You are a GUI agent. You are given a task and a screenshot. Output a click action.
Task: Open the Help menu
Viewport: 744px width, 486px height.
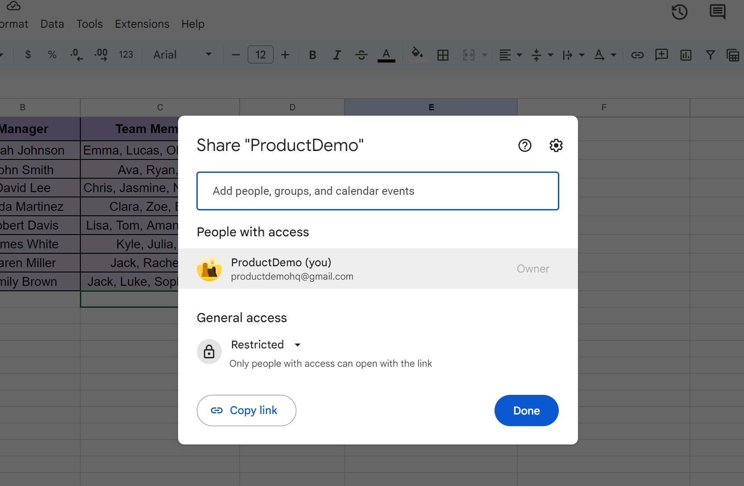pyautogui.click(x=193, y=24)
